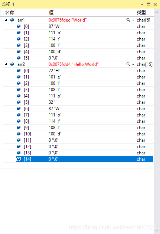Click cube icon of arr2 element [1]
The image size is (160, 234).
pos(19,77)
